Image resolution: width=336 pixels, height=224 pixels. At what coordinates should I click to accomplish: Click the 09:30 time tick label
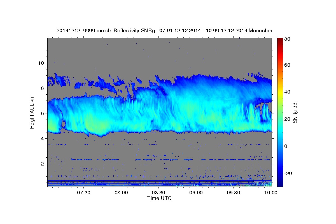[233, 193]
